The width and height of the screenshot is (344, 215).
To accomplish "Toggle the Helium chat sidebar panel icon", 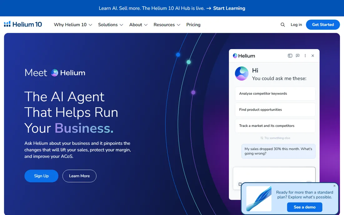I will click(290, 56).
